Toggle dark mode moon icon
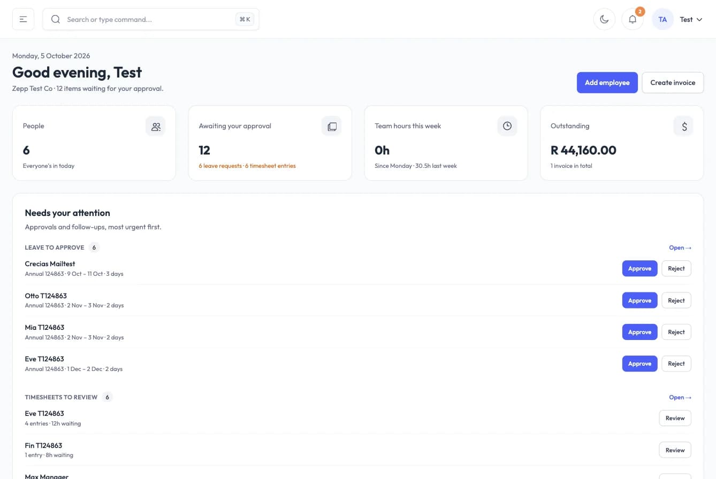This screenshot has height=479, width=716. pyautogui.click(x=604, y=19)
